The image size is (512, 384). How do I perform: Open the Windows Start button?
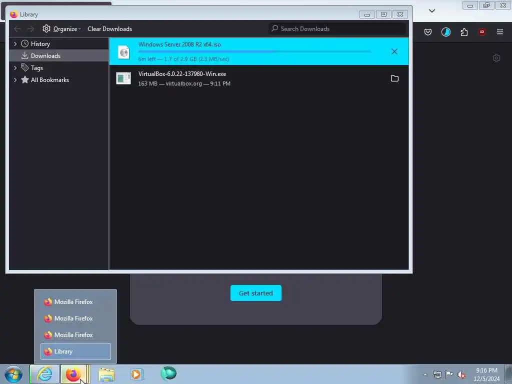[13, 374]
